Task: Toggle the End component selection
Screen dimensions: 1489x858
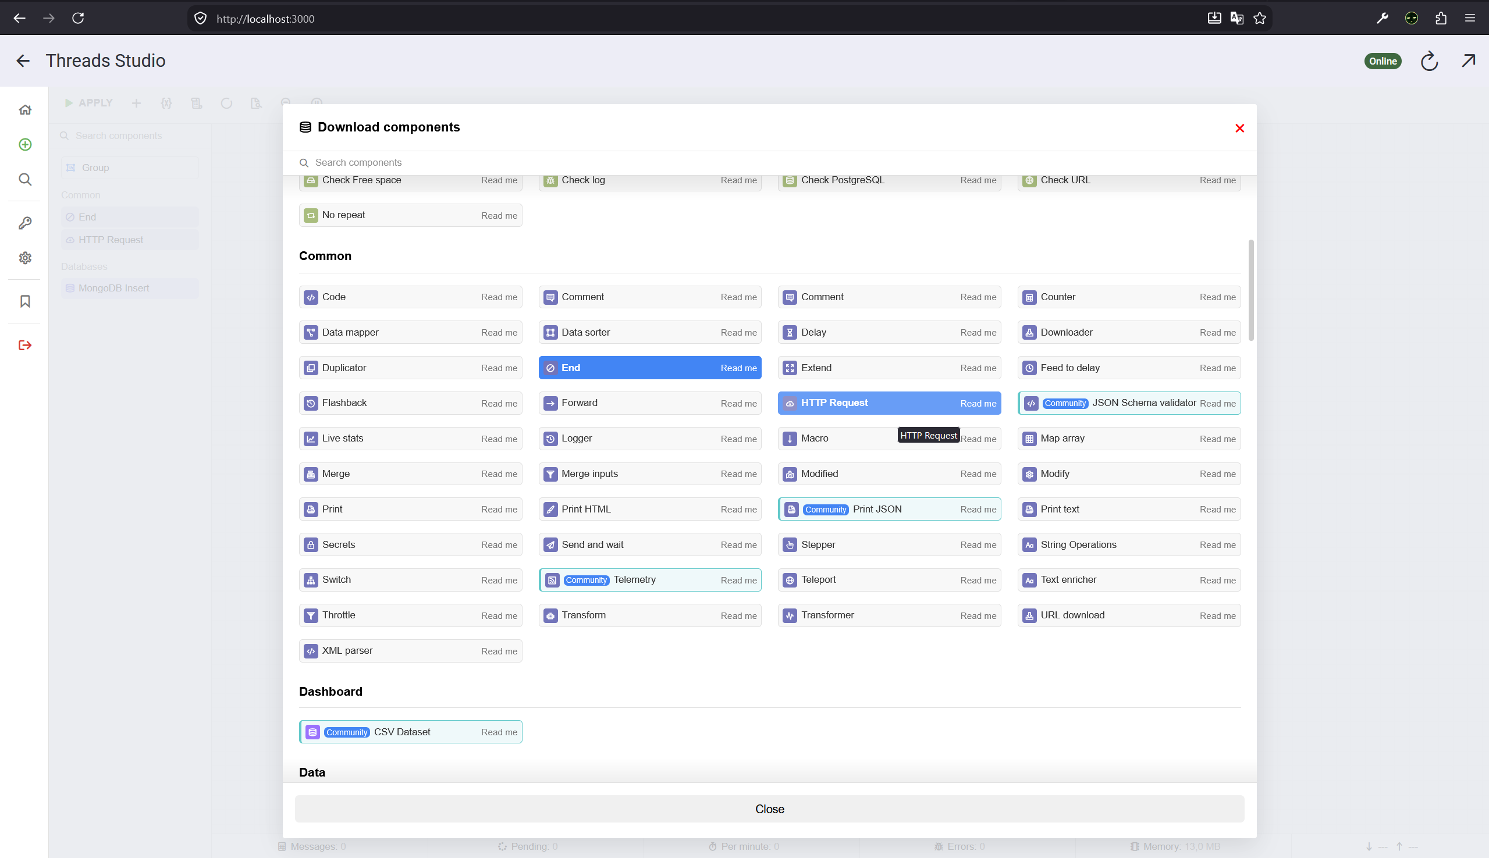Action: [x=649, y=368]
